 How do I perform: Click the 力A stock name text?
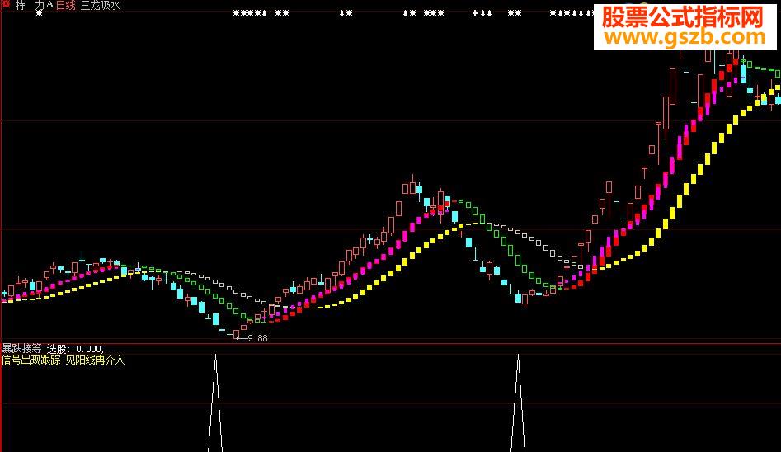[45, 6]
